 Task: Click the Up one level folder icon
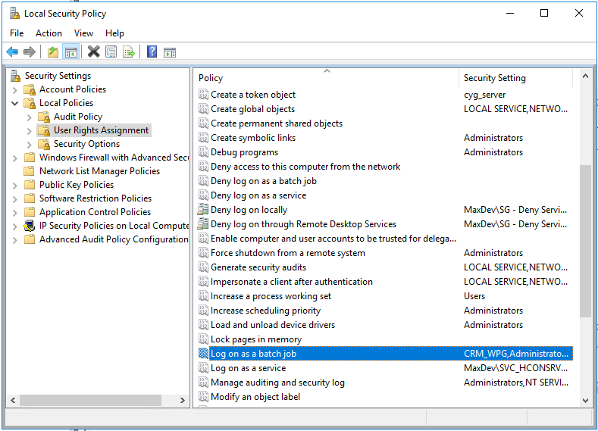tap(52, 52)
